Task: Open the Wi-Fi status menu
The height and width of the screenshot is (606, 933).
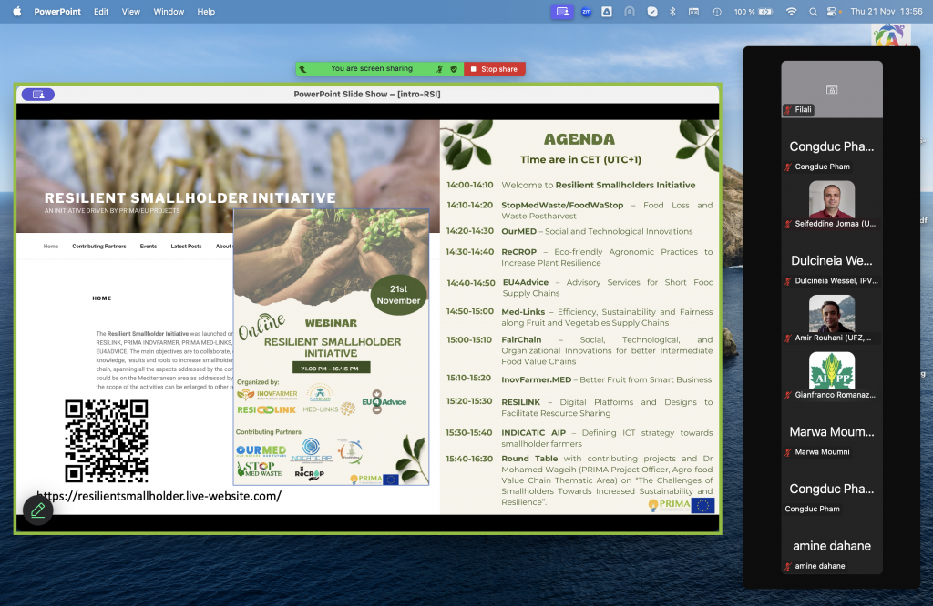Action: pos(790,12)
